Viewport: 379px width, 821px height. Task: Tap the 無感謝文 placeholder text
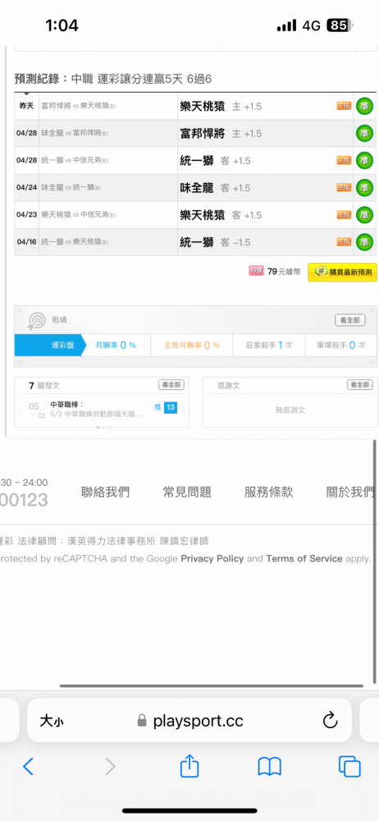[290, 410]
